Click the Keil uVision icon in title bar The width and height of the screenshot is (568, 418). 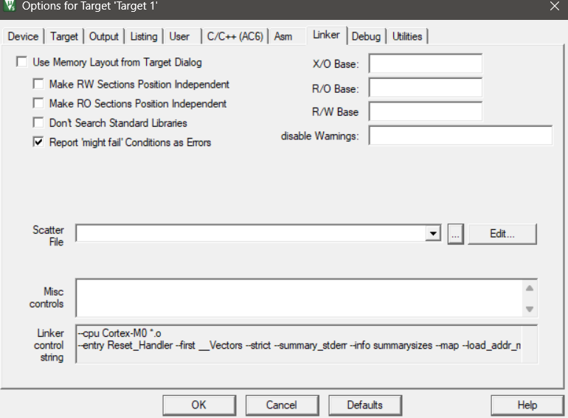click(10, 7)
